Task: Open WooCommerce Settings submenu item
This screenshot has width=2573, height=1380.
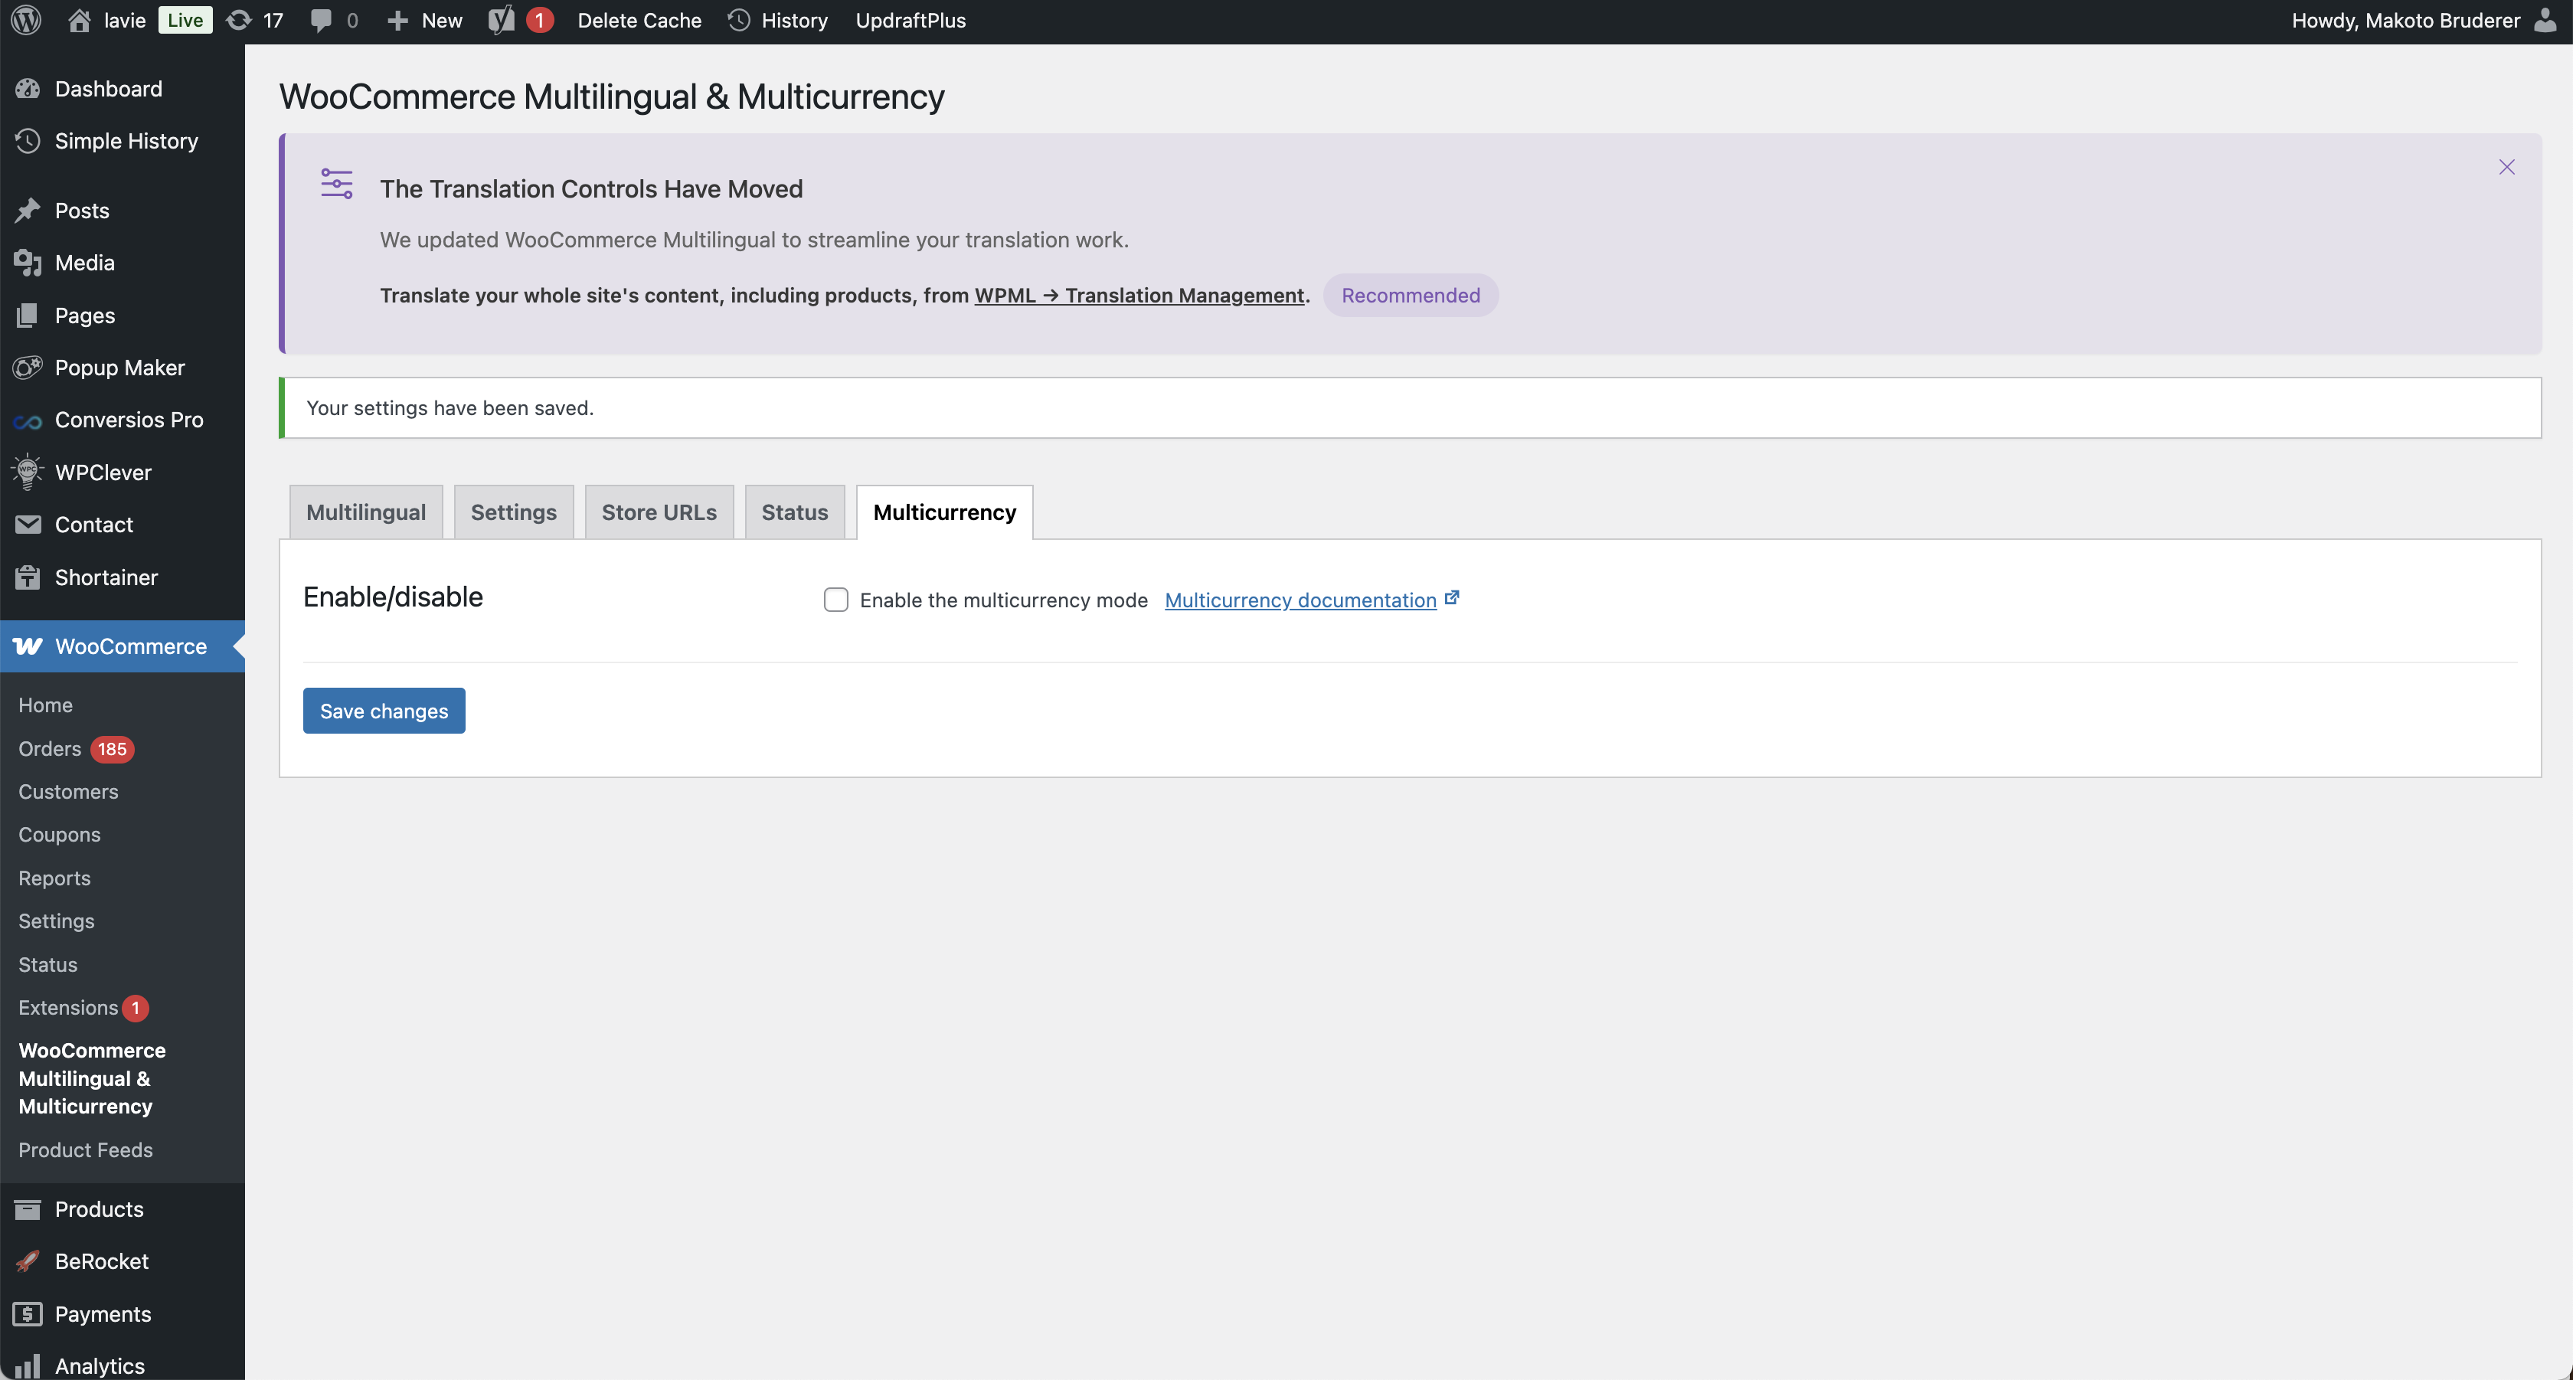Action: pyautogui.click(x=57, y=922)
